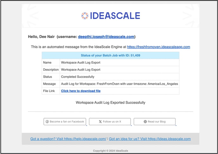218x154 pixels.
Task: Open the ideas.ideascale.com idea link
Action: coord(150,139)
